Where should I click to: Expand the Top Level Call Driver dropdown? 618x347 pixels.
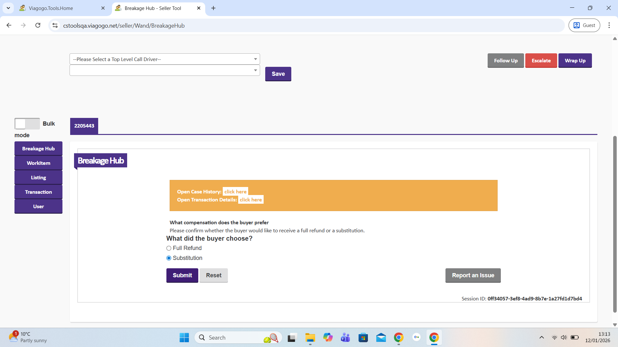[x=164, y=59]
